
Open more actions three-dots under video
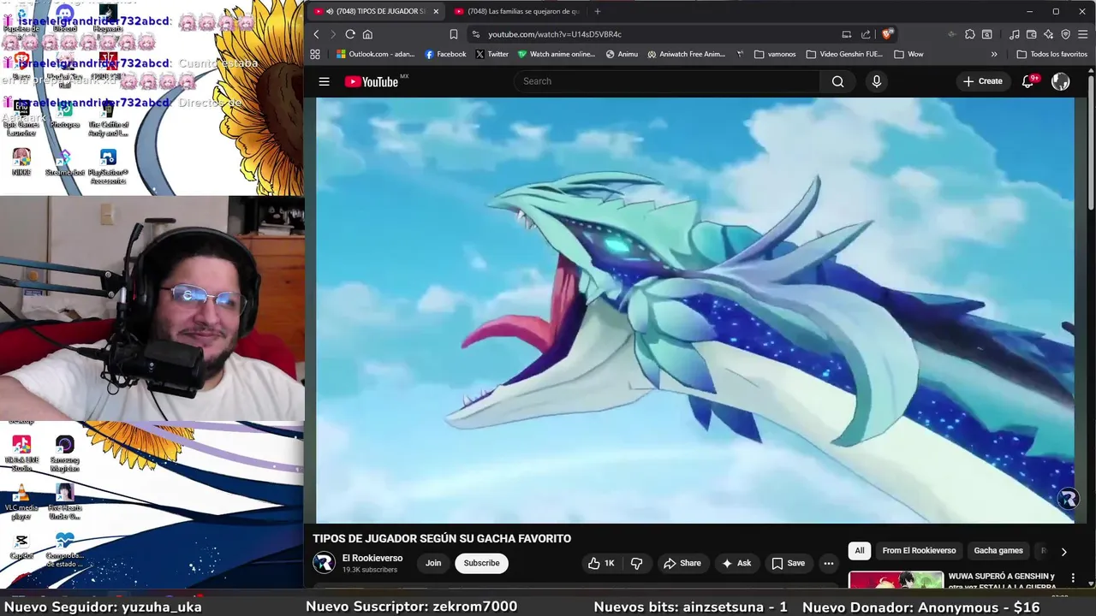point(828,563)
